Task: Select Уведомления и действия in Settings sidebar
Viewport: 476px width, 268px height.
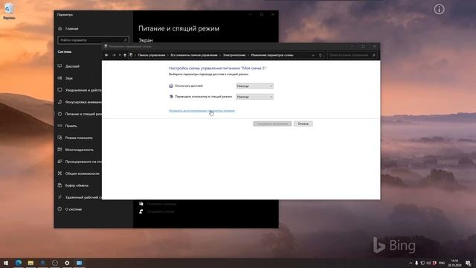Action: point(80,90)
